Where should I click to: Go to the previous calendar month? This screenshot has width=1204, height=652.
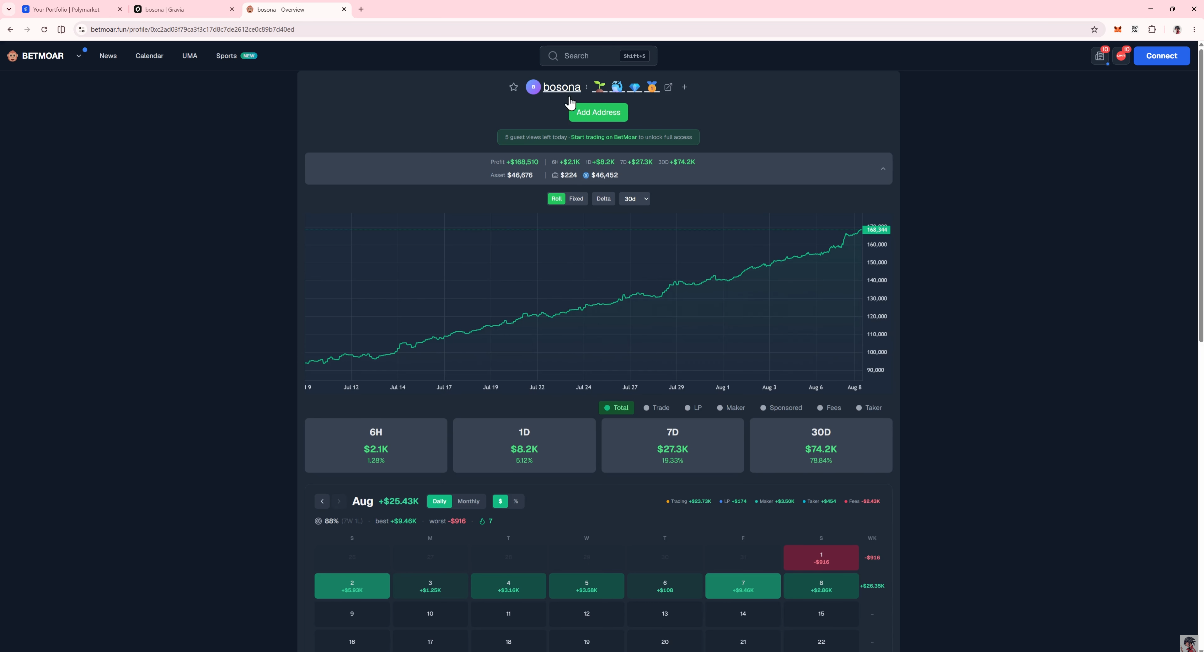tap(322, 501)
